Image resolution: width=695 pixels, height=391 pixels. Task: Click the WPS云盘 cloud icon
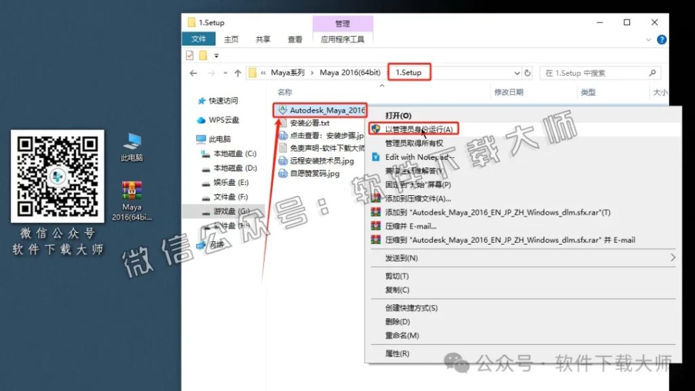pos(201,120)
